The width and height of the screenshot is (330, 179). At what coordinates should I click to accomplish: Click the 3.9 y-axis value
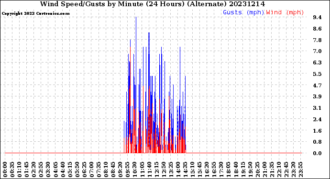[317, 96]
